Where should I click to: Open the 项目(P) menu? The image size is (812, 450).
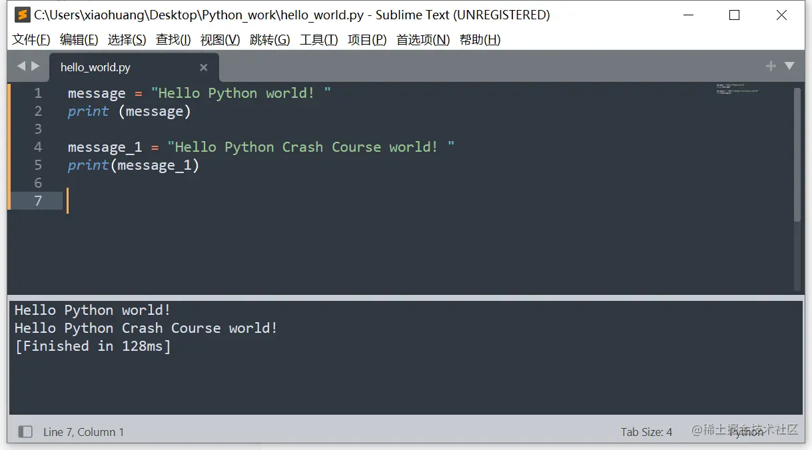click(x=367, y=40)
